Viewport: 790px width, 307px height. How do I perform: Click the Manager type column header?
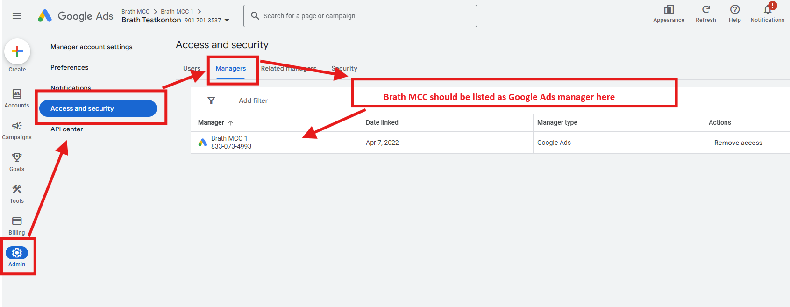[557, 122]
